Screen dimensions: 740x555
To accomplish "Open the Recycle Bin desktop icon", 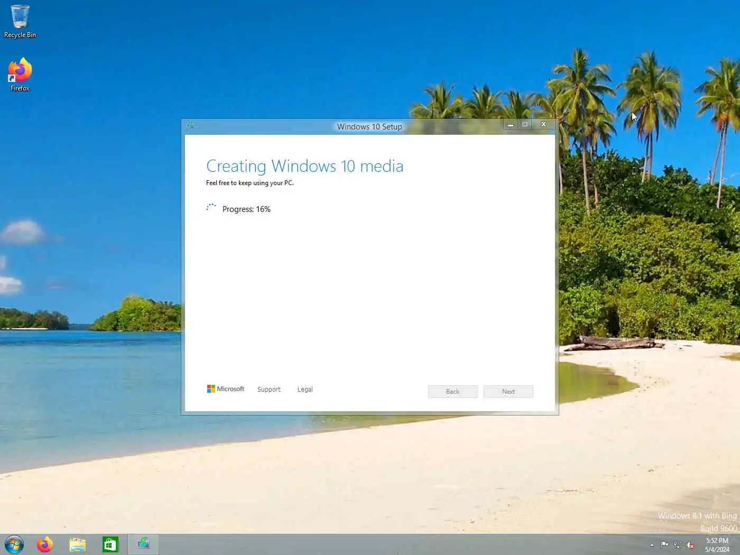I will [x=20, y=21].
